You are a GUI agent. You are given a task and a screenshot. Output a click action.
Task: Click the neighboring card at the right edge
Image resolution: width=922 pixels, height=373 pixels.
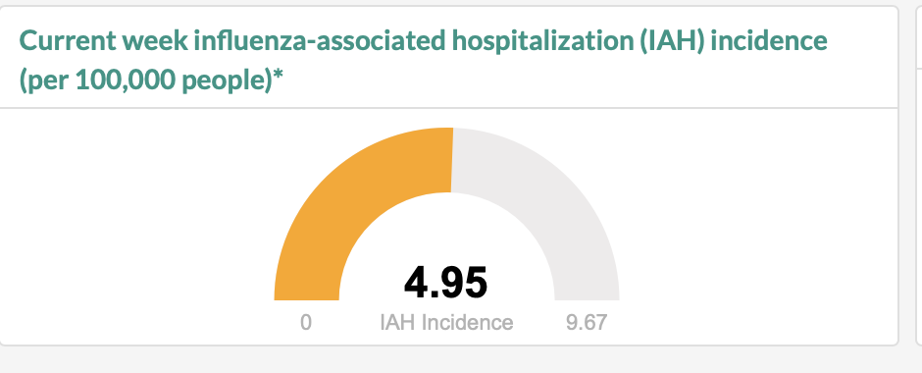point(919,176)
